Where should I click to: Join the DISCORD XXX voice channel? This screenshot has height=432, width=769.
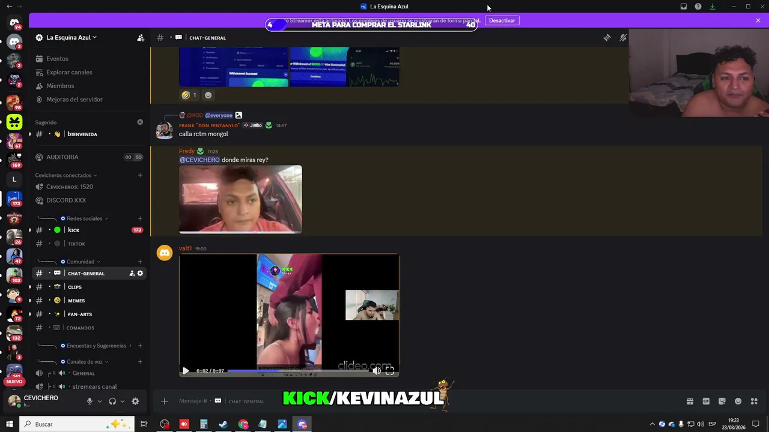[90, 200]
